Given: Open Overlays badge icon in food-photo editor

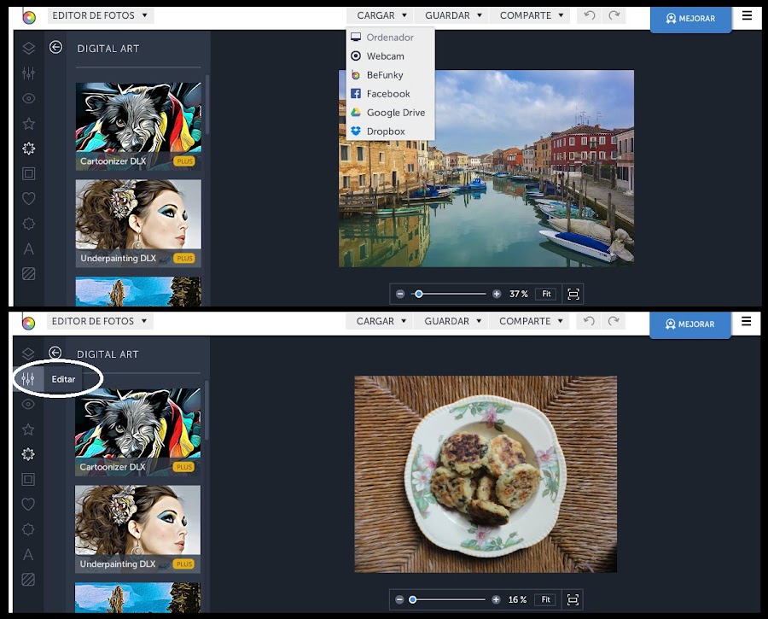Looking at the screenshot, I should (28, 529).
